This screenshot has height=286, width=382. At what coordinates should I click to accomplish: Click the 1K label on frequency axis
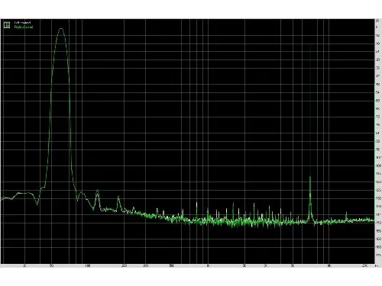(208, 266)
